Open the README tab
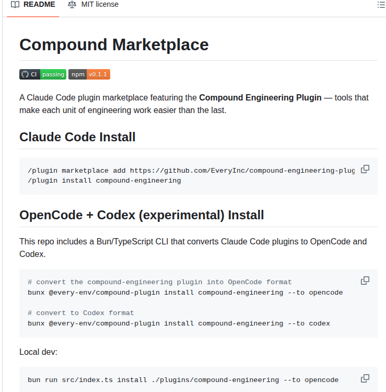This screenshot has height=392, width=386. [33, 5]
